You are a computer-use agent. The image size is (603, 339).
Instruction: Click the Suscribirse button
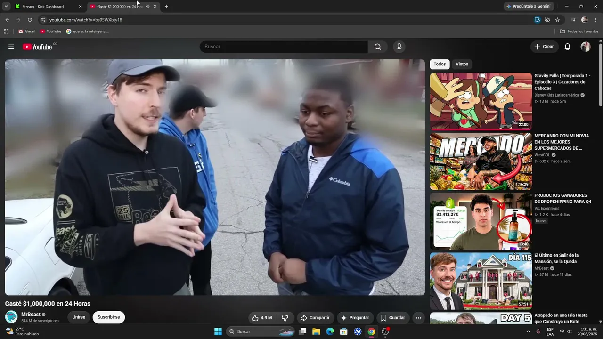point(109,317)
